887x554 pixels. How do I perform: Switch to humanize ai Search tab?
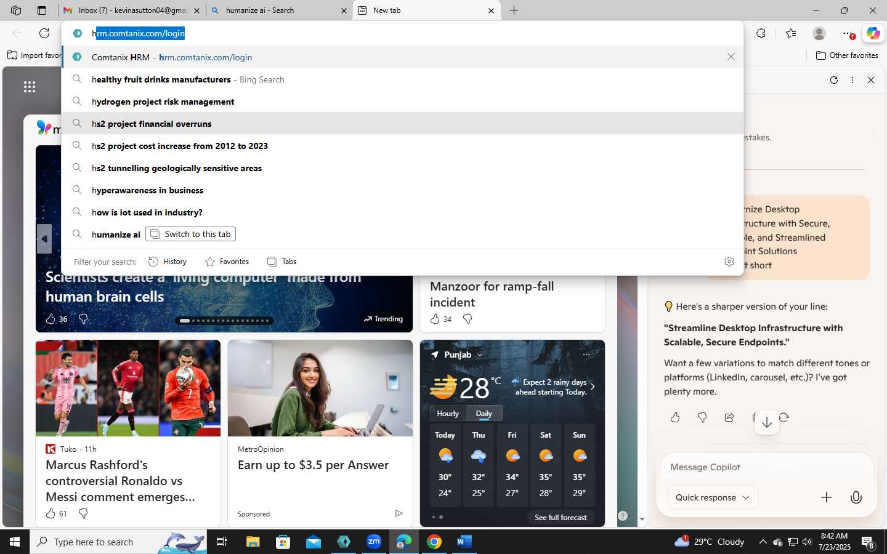pos(277,10)
